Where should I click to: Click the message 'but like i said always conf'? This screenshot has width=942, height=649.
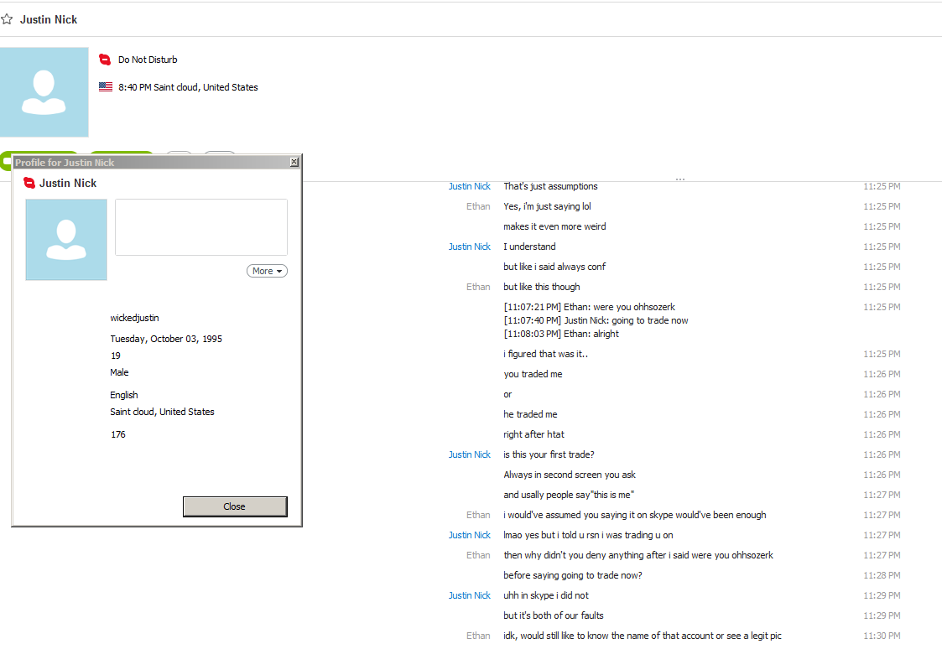(554, 267)
